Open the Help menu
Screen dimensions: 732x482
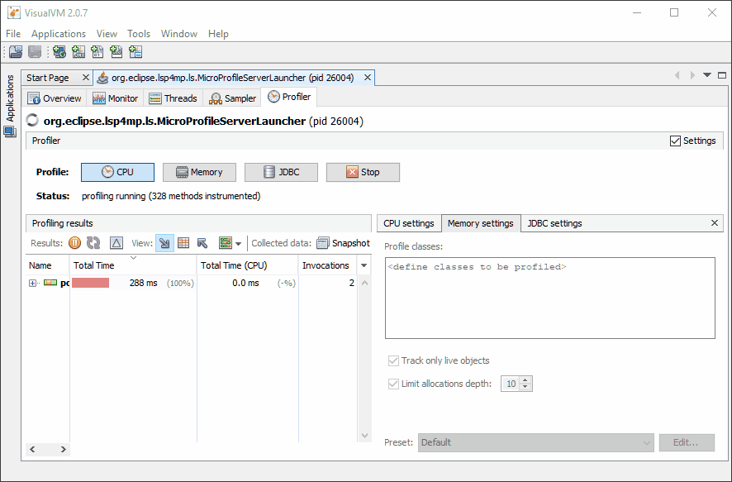[x=218, y=34]
